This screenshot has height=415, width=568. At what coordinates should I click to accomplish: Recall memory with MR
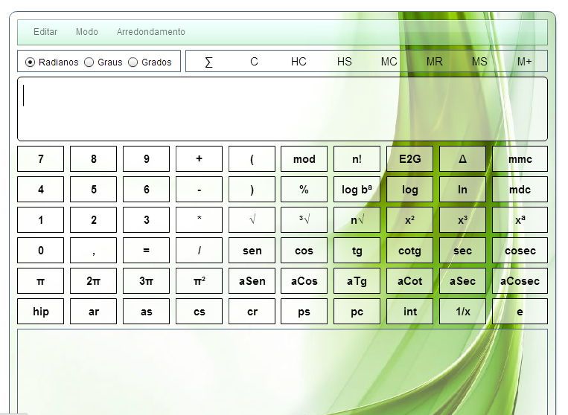click(x=434, y=62)
